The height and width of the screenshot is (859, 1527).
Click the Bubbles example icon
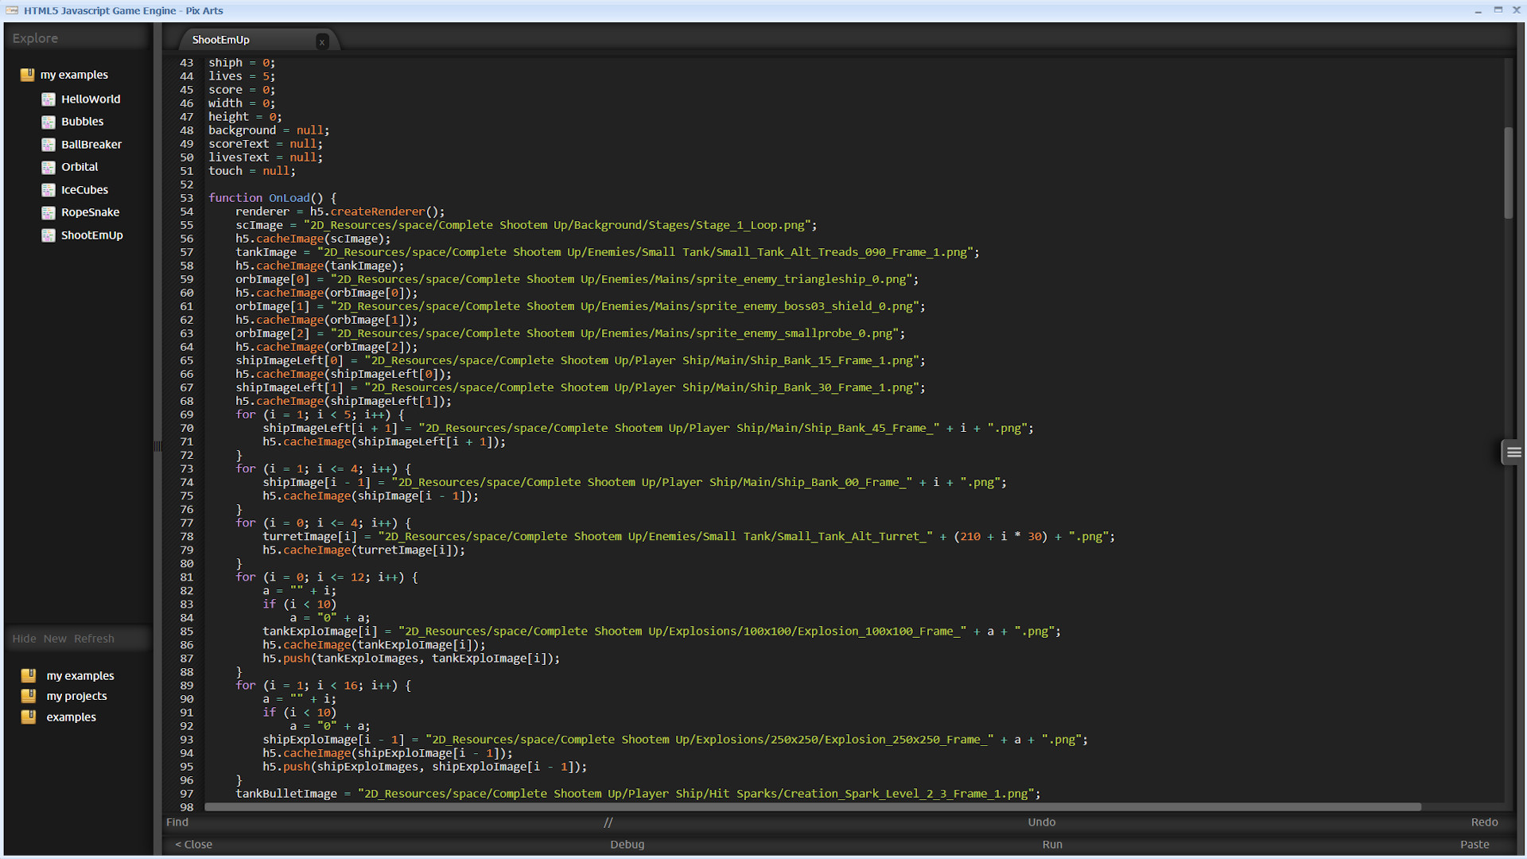[x=49, y=121]
